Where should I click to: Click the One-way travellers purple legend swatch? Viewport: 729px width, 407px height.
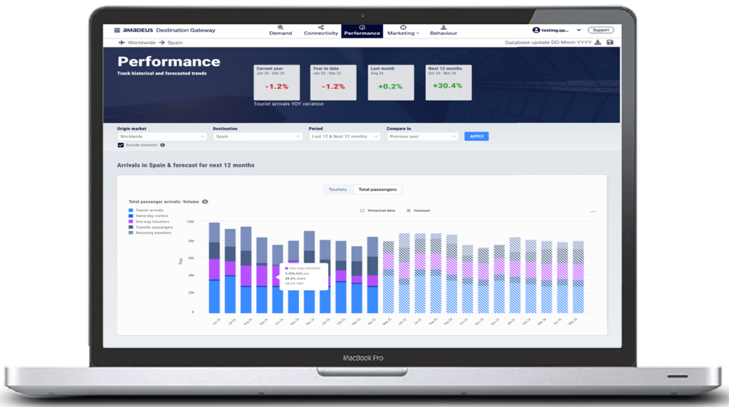click(x=131, y=221)
